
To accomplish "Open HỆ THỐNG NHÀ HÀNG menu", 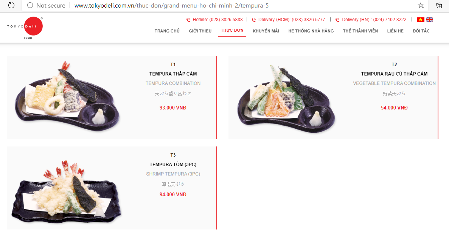I will pyautogui.click(x=311, y=31).
